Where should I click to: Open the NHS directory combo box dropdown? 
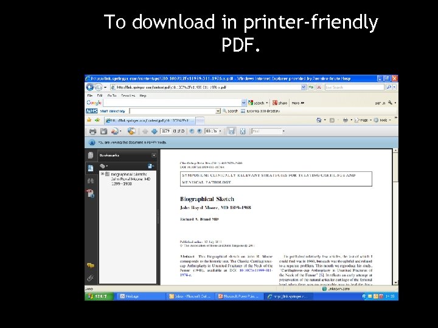point(218,111)
